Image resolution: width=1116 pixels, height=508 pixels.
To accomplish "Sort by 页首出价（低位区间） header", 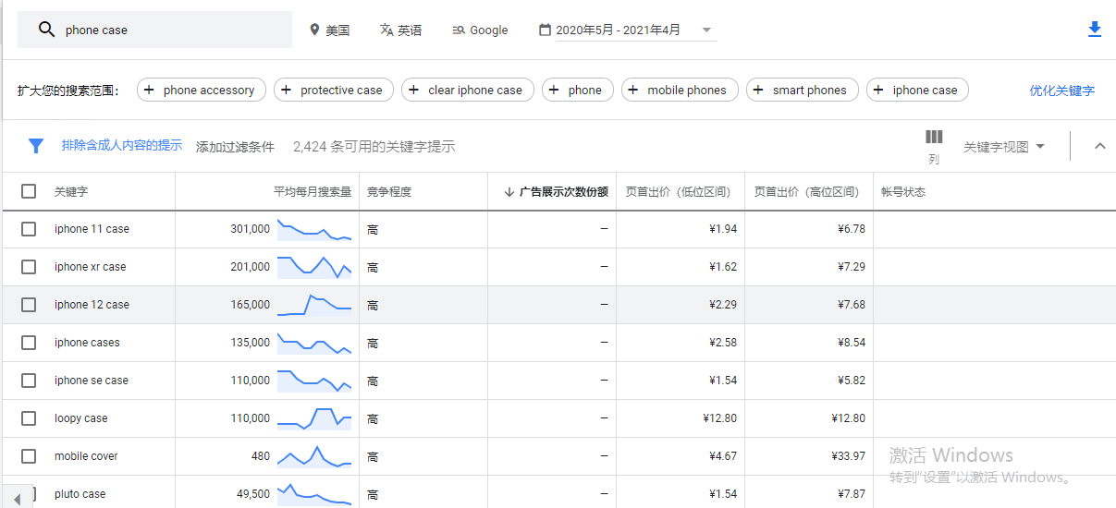I will 678,192.
